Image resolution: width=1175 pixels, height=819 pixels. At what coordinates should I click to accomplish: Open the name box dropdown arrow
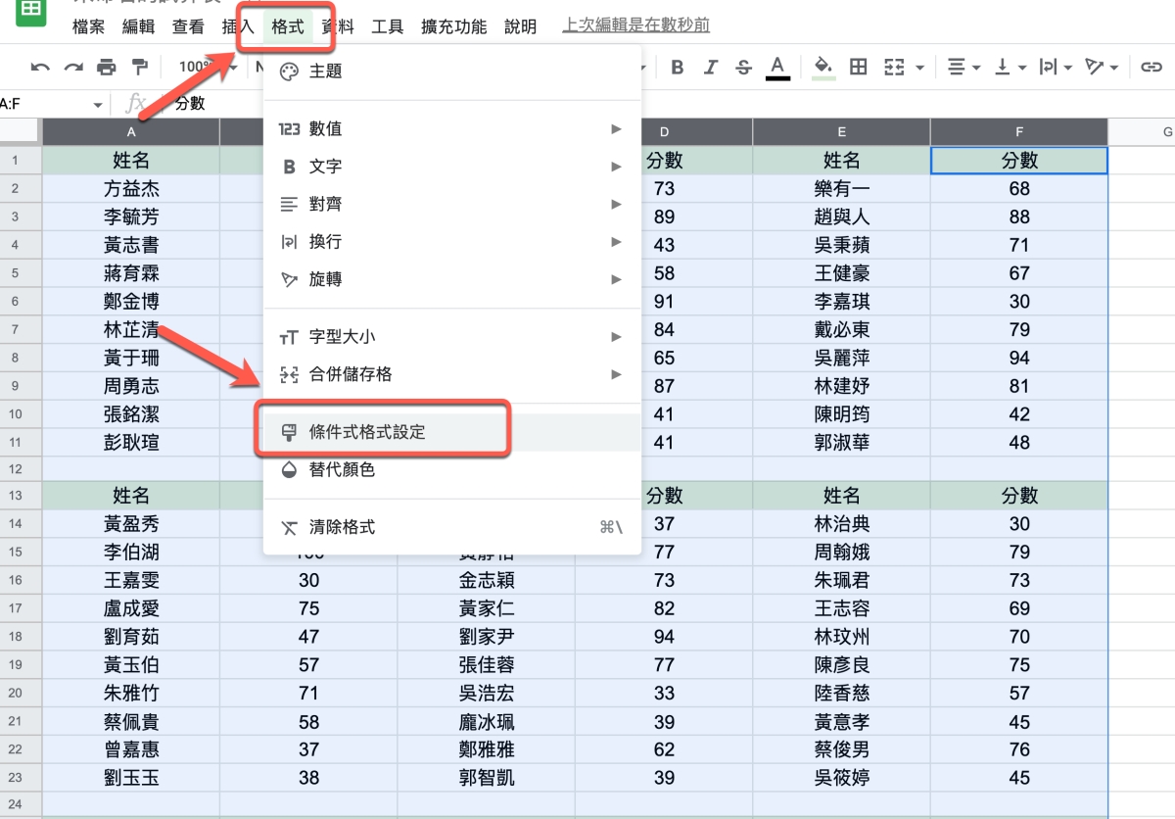[x=98, y=105]
